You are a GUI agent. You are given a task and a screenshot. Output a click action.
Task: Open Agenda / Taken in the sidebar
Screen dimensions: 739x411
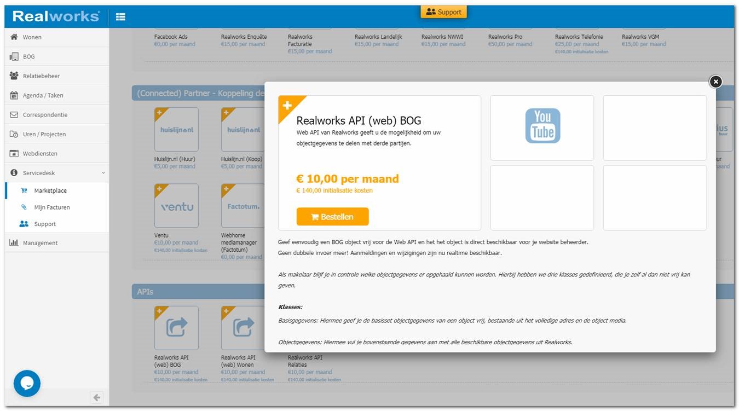[x=56, y=95]
